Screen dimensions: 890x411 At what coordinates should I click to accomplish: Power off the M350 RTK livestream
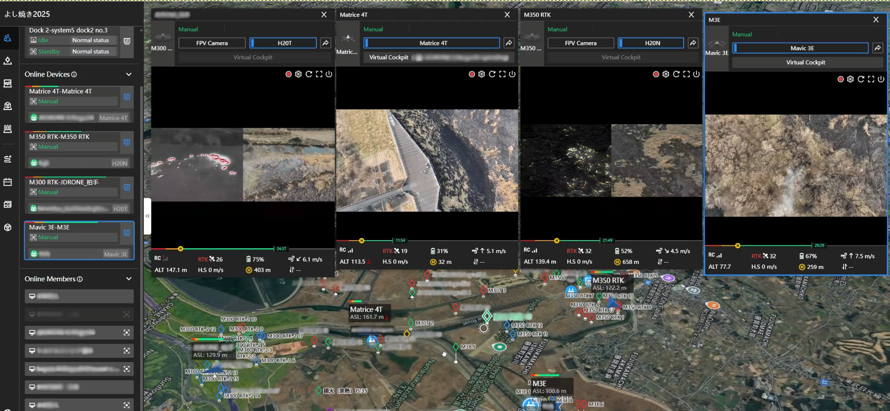click(696, 74)
